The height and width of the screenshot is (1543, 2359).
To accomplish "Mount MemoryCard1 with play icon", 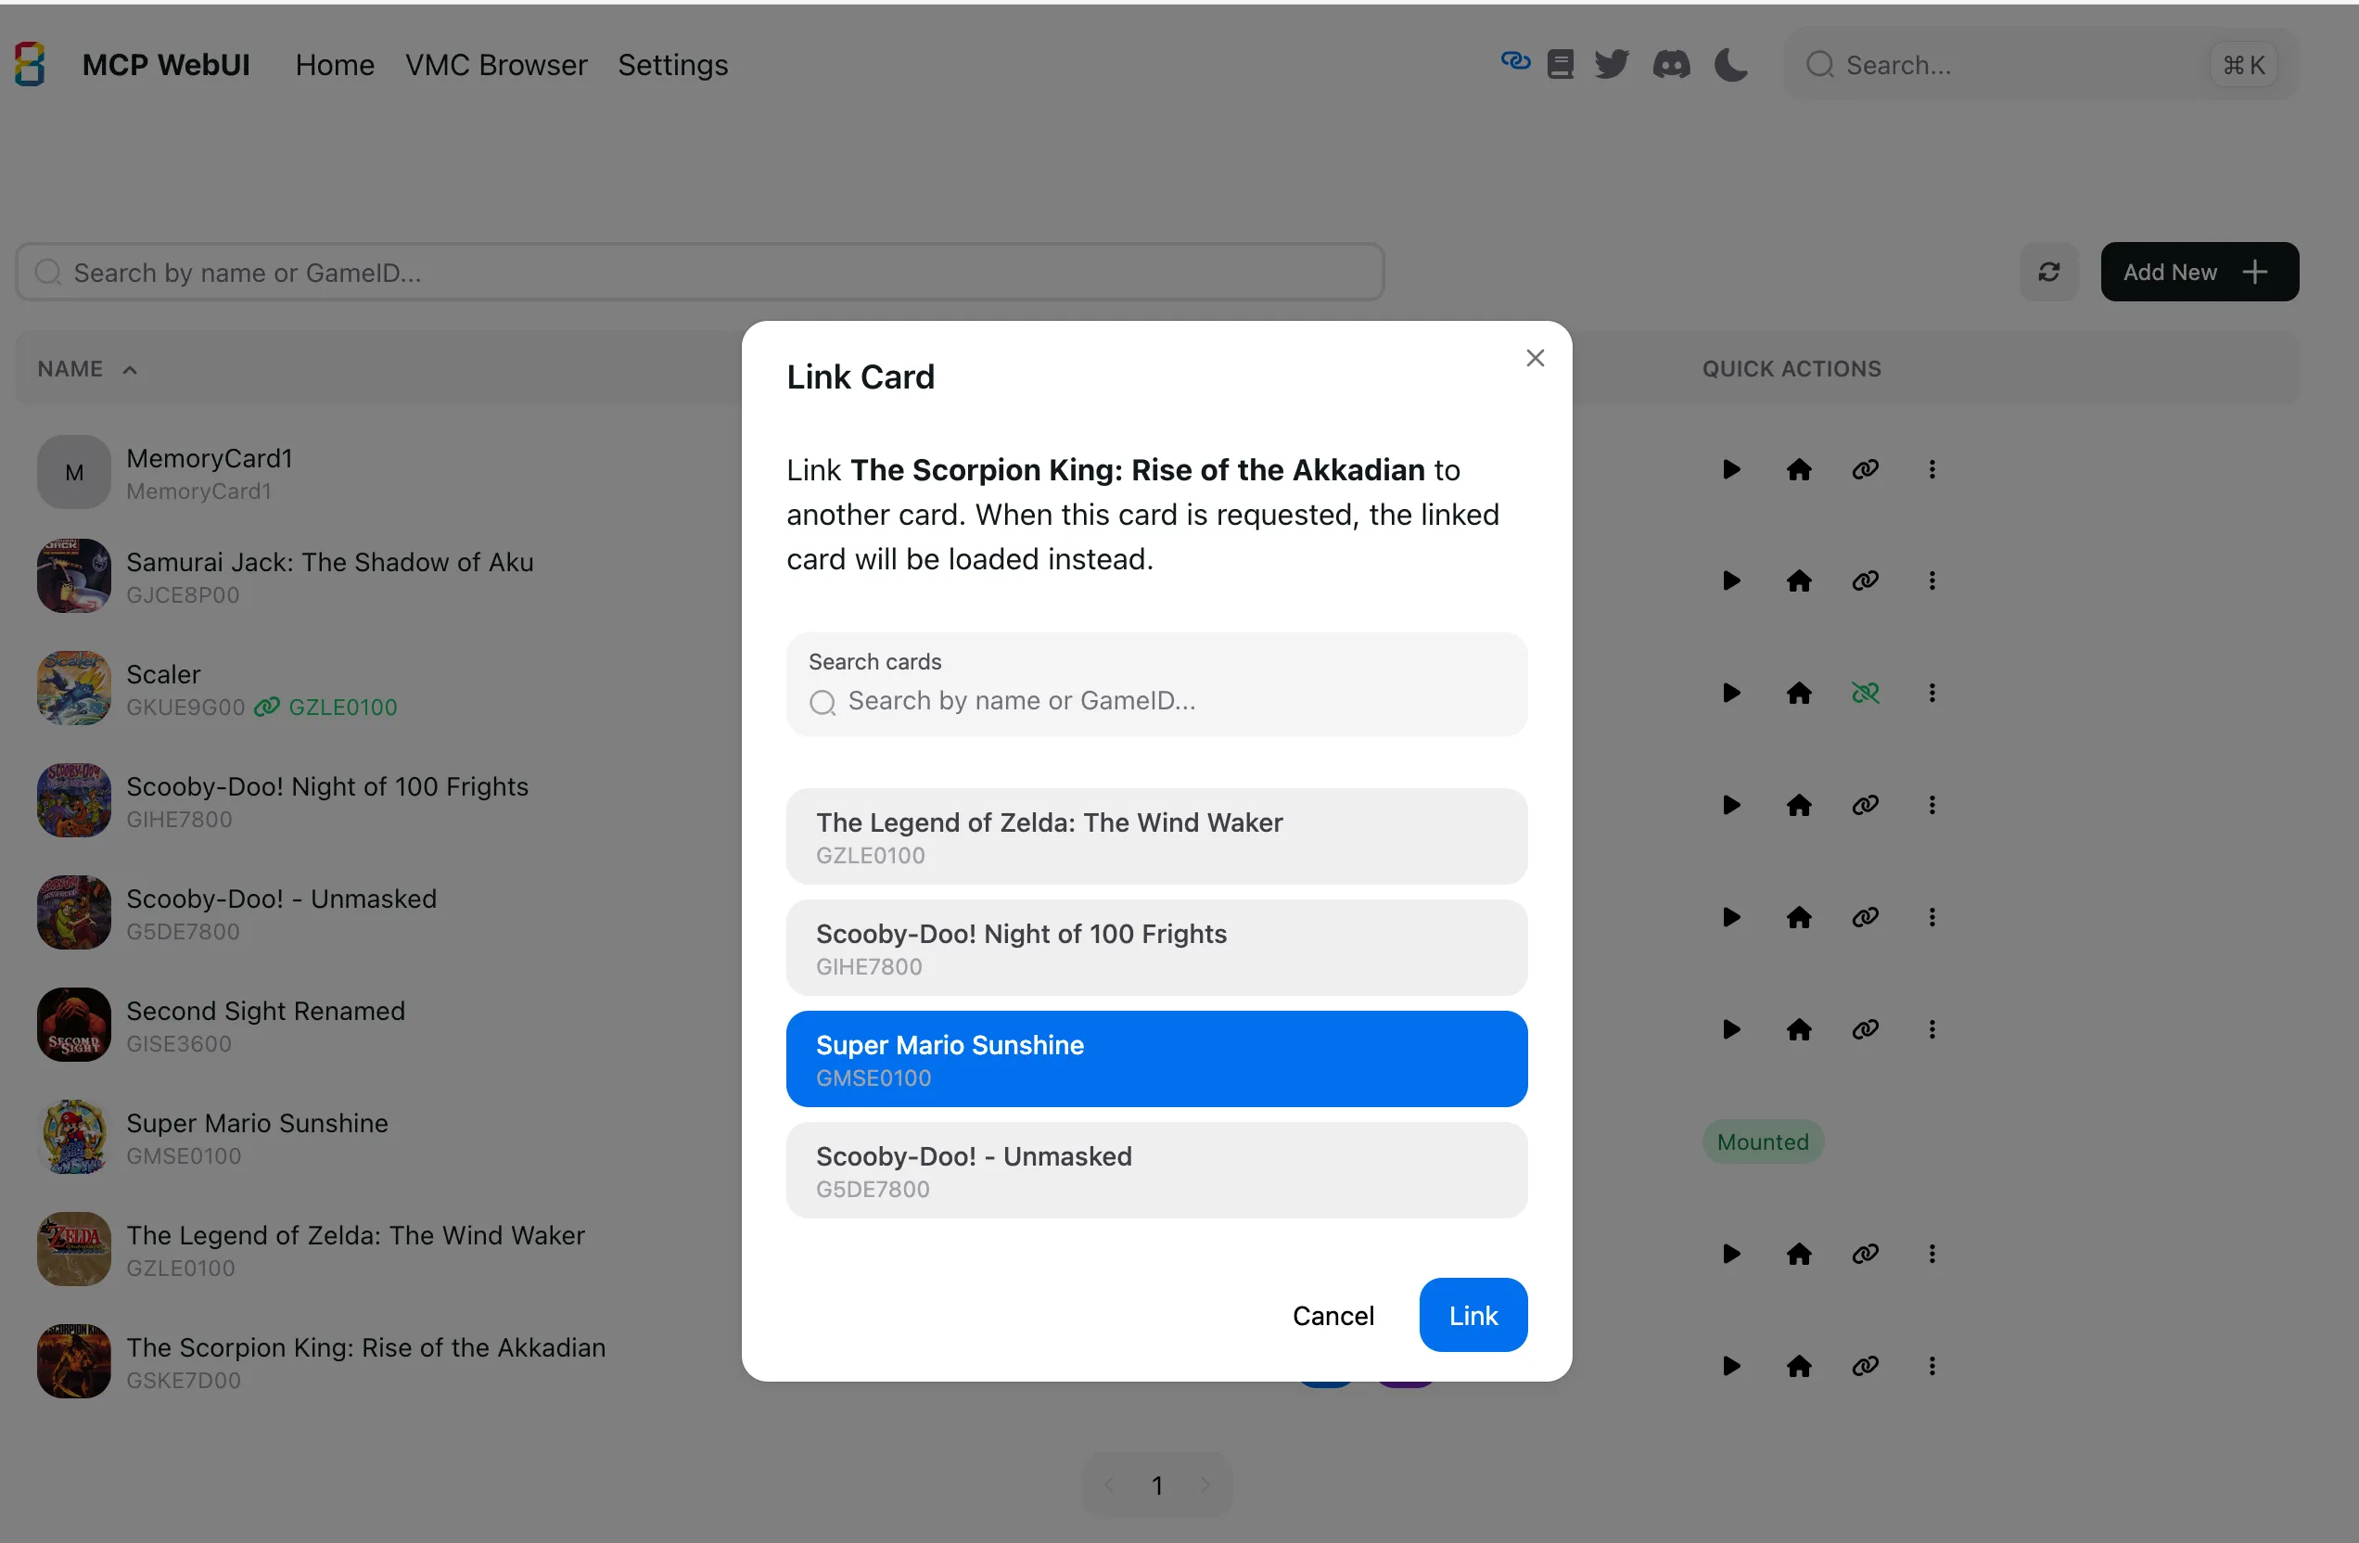I will pos(1730,470).
